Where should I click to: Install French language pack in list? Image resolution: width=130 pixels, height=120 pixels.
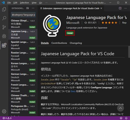32,91
